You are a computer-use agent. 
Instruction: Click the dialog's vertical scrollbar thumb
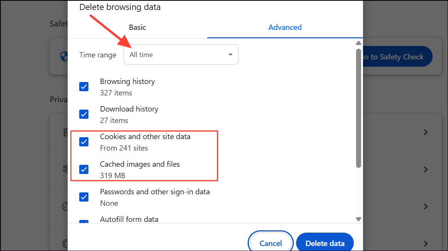click(x=358, y=107)
